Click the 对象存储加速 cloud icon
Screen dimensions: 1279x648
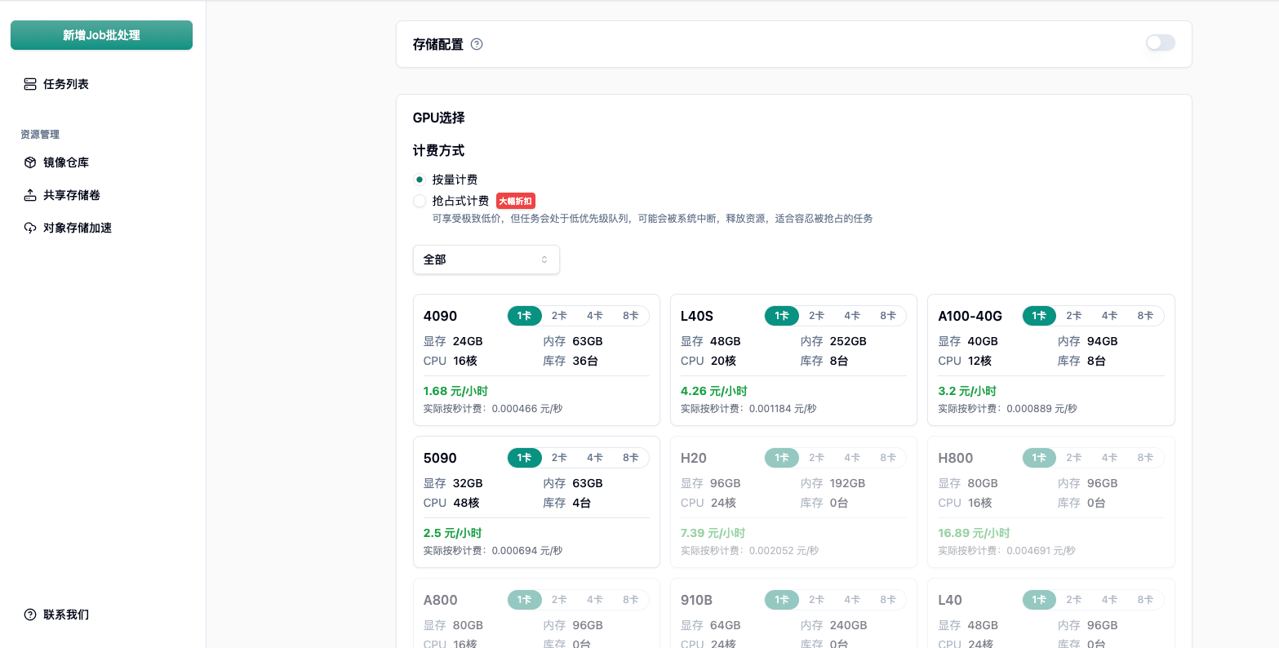(x=30, y=228)
